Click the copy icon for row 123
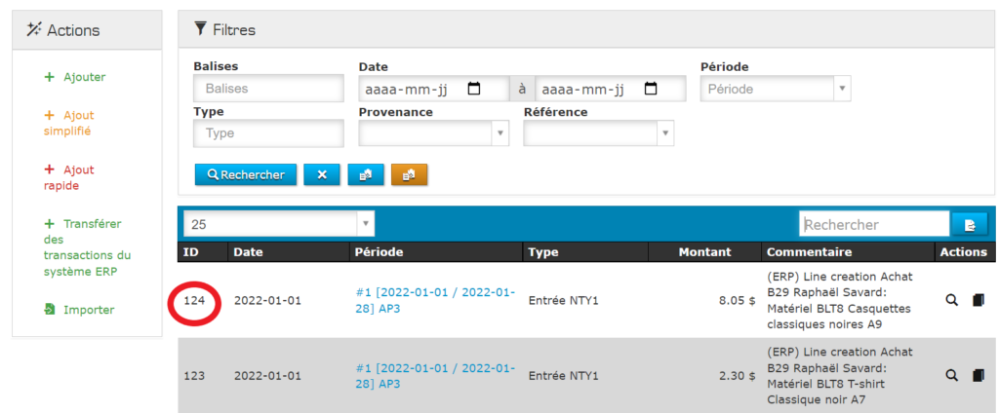The width and height of the screenshot is (999, 413). point(978,375)
